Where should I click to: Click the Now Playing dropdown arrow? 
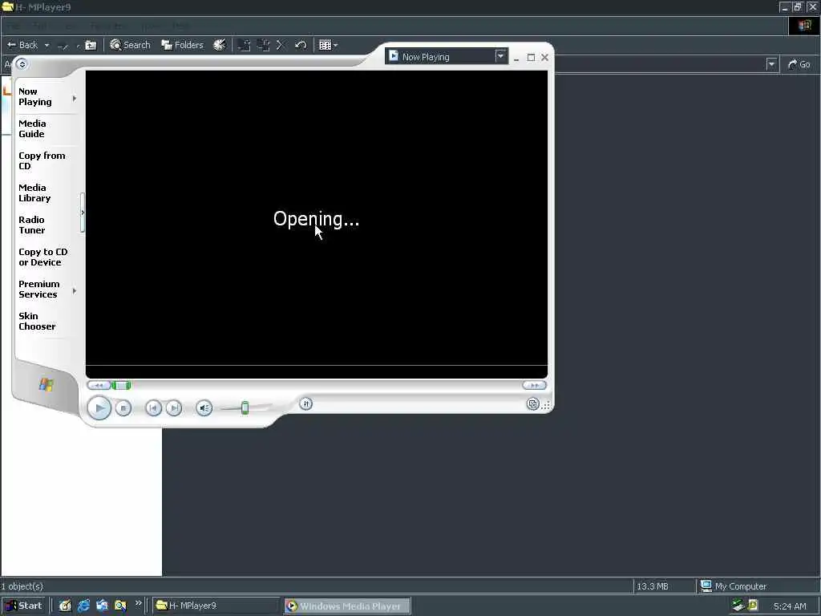(x=500, y=56)
